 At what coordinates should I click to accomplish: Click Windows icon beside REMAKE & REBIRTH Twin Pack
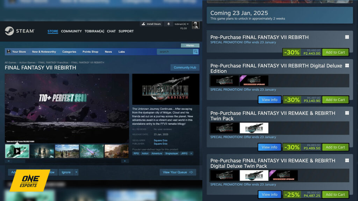[347, 113]
